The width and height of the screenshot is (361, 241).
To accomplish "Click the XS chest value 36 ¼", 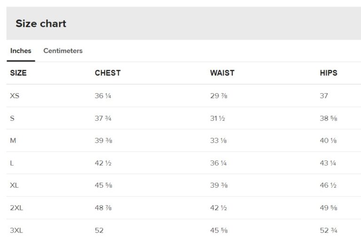I will (103, 96).
